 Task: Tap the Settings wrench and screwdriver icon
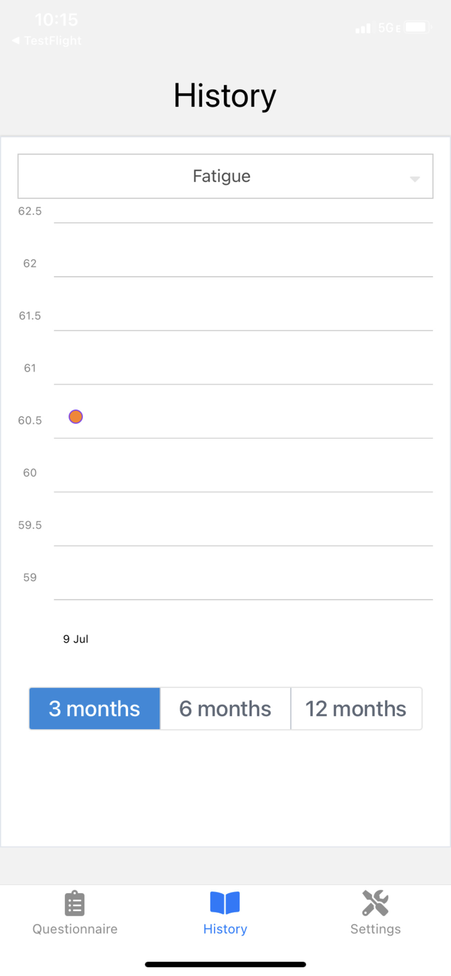[375, 903]
